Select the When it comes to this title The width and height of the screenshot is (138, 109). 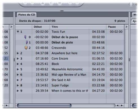[x=70, y=91]
